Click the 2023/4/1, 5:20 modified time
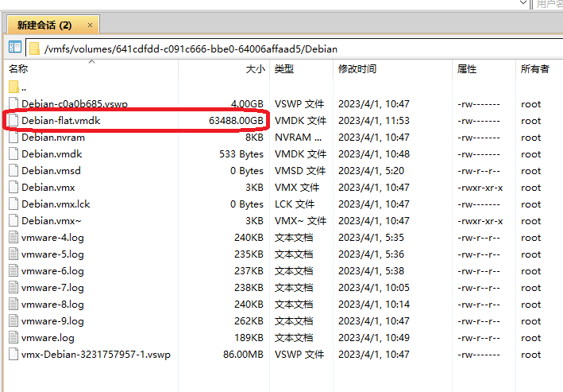 (x=371, y=170)
